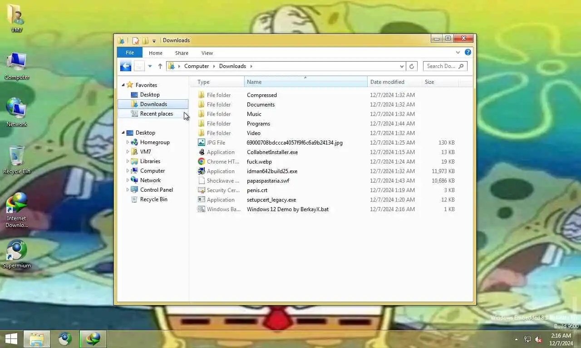Viewport: 581px width, 348px height.
Task: Select the Supermium desktop shortcut
Action: [17, 254]
